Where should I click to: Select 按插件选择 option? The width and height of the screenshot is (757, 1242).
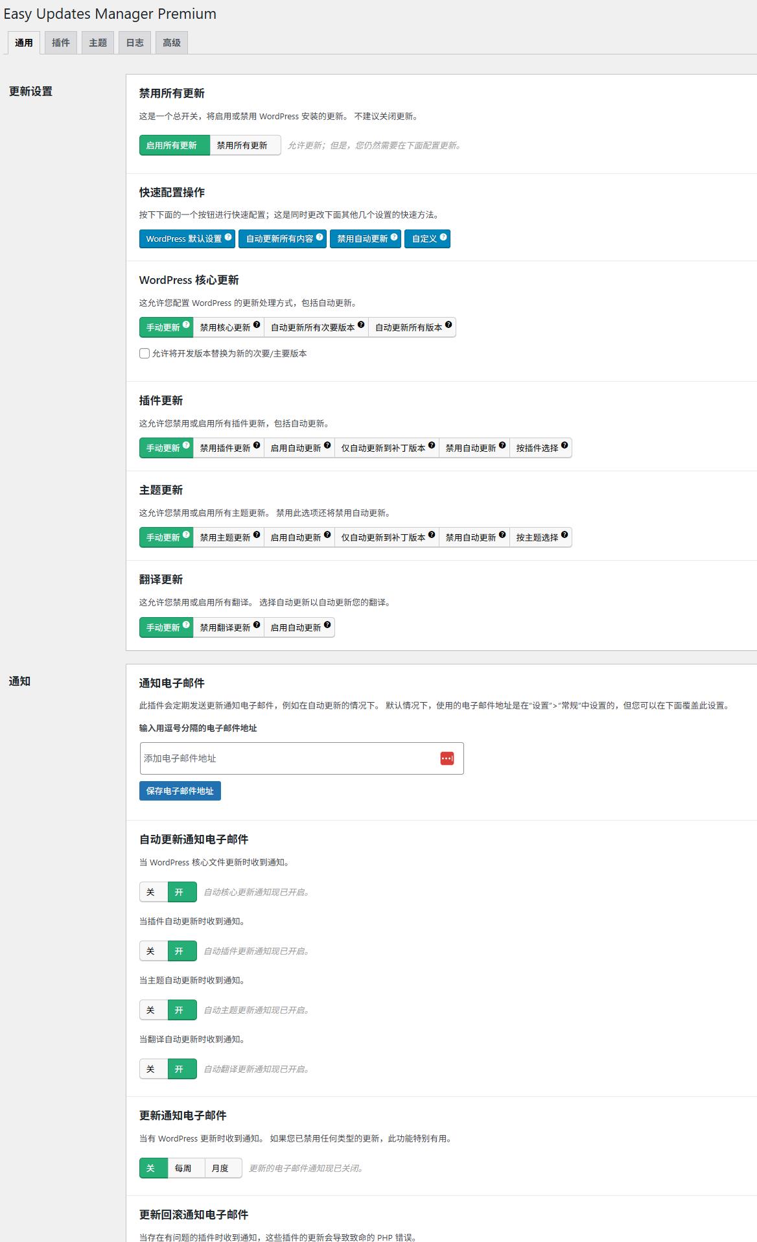click(x=541, y=448)
